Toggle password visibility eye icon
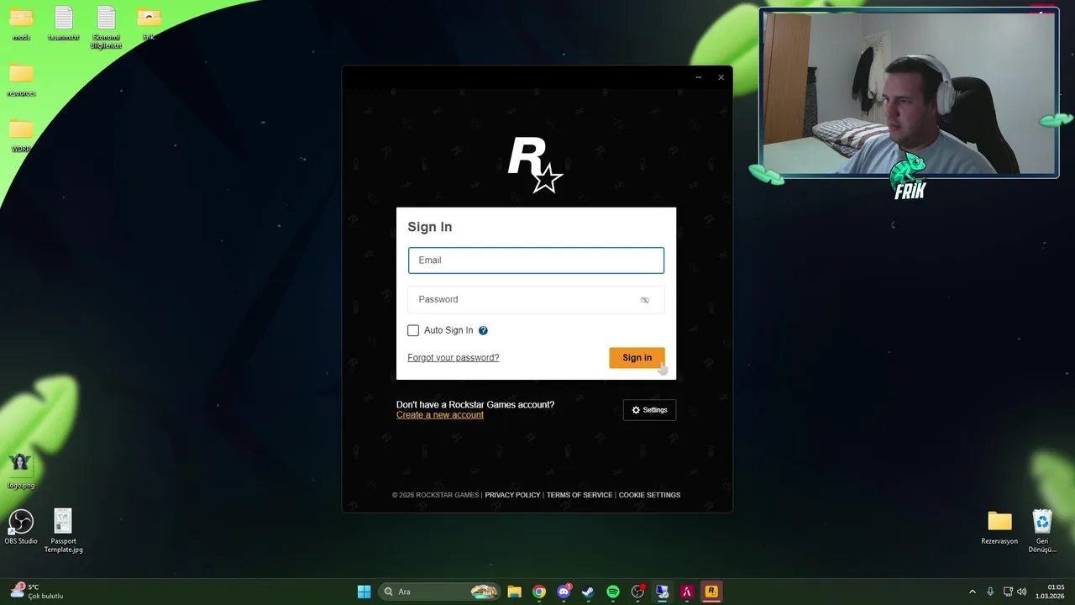Image resolution: width=1075 pixels, height=605 pixels. tap(645, 300)
